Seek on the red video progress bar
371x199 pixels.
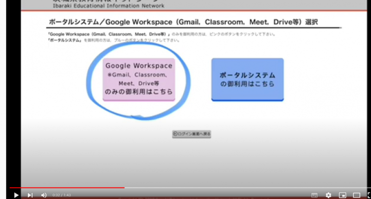pos(67,188)
